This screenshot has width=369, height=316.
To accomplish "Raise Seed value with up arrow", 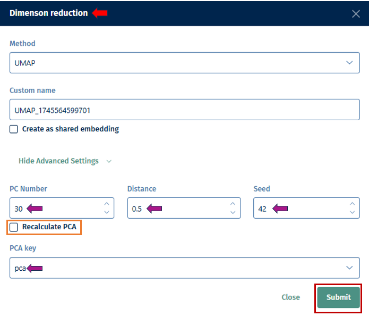I will click(351, 204).
